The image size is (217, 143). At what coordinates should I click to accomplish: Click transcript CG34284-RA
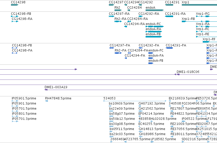click(x=129, y=21)
